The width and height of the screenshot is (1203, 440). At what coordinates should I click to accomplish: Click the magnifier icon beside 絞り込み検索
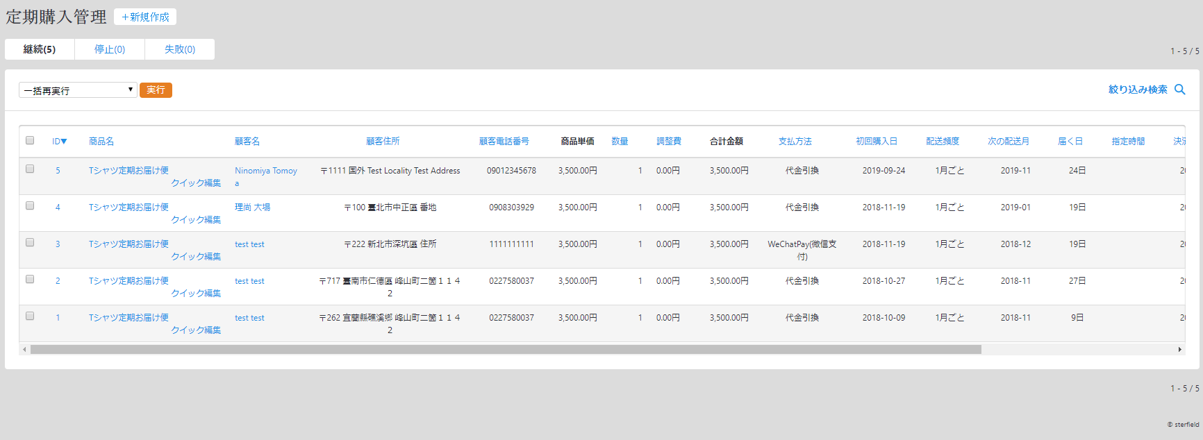point(1179,90)
